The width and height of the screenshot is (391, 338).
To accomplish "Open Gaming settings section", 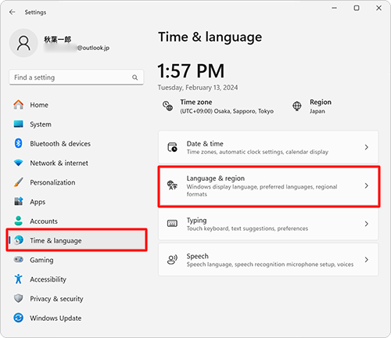I will 76,260.
